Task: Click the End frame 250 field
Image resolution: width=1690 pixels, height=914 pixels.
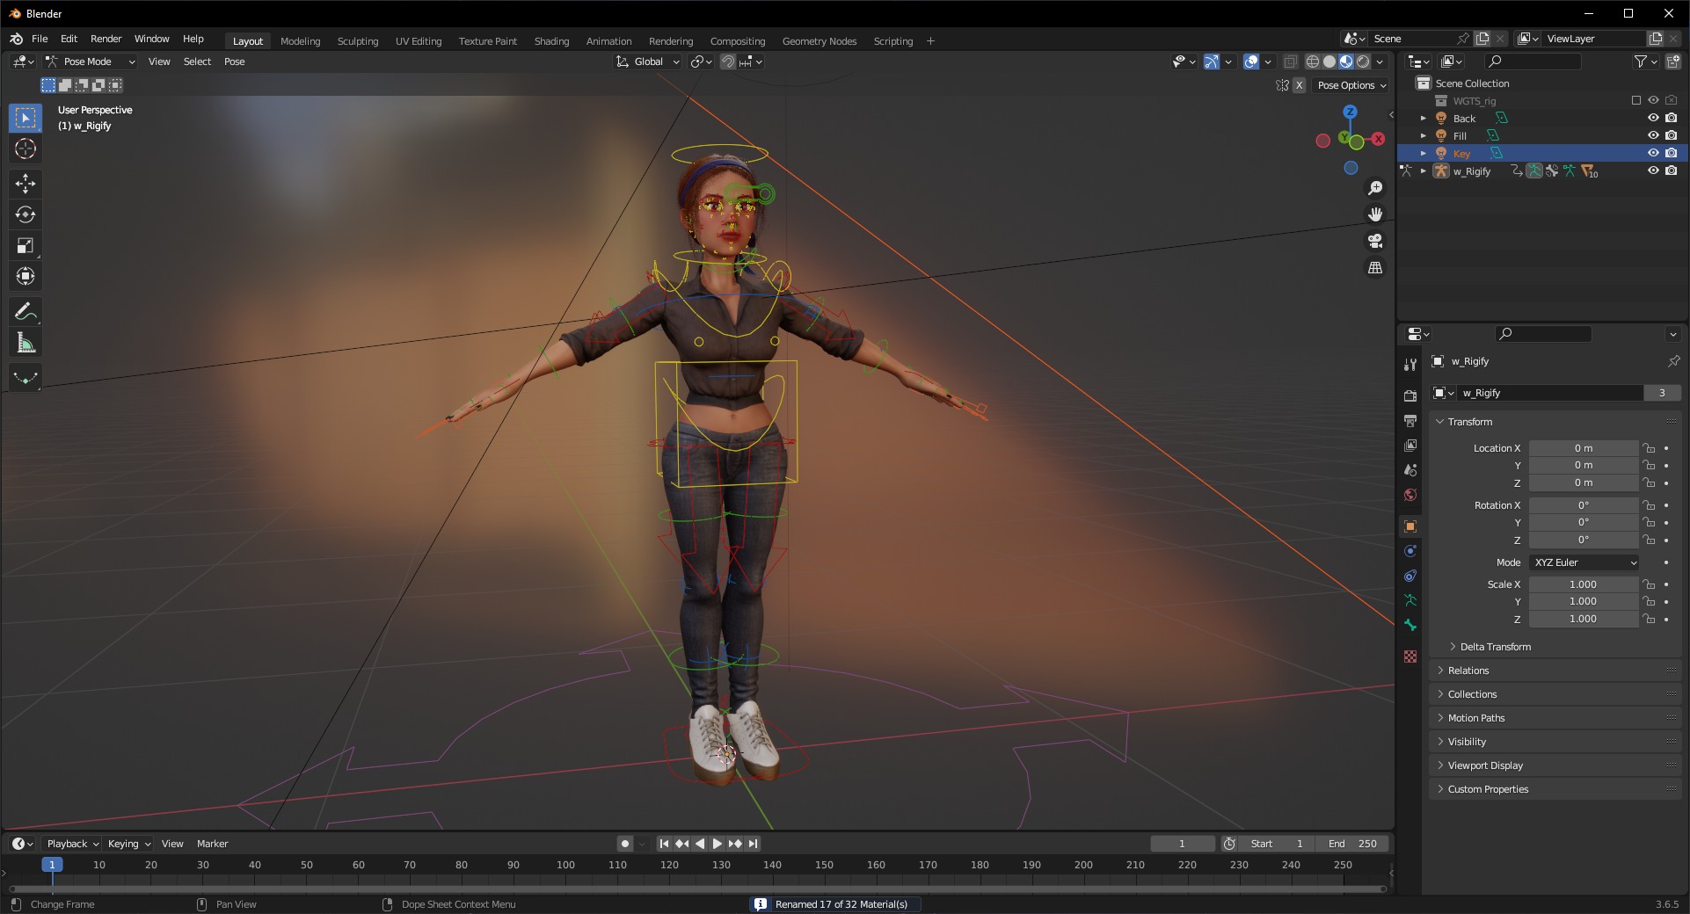Action: (1353, 844)
